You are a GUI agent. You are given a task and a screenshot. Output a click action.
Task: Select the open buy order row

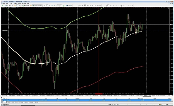pos(87,100)
